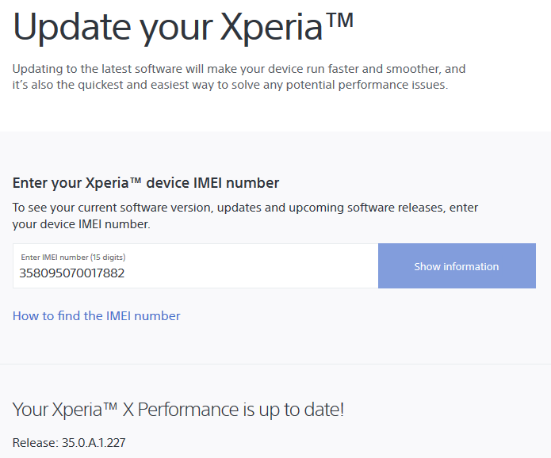Click the TM symbol in the main title
This screenshot has width=551, height=458.
point(339,20)
